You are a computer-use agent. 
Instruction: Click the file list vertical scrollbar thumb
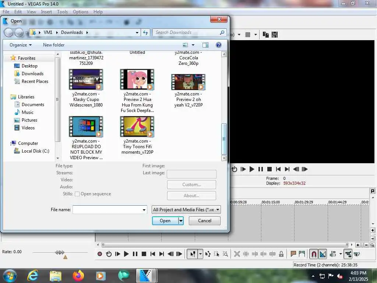click(x=224, y=139)
